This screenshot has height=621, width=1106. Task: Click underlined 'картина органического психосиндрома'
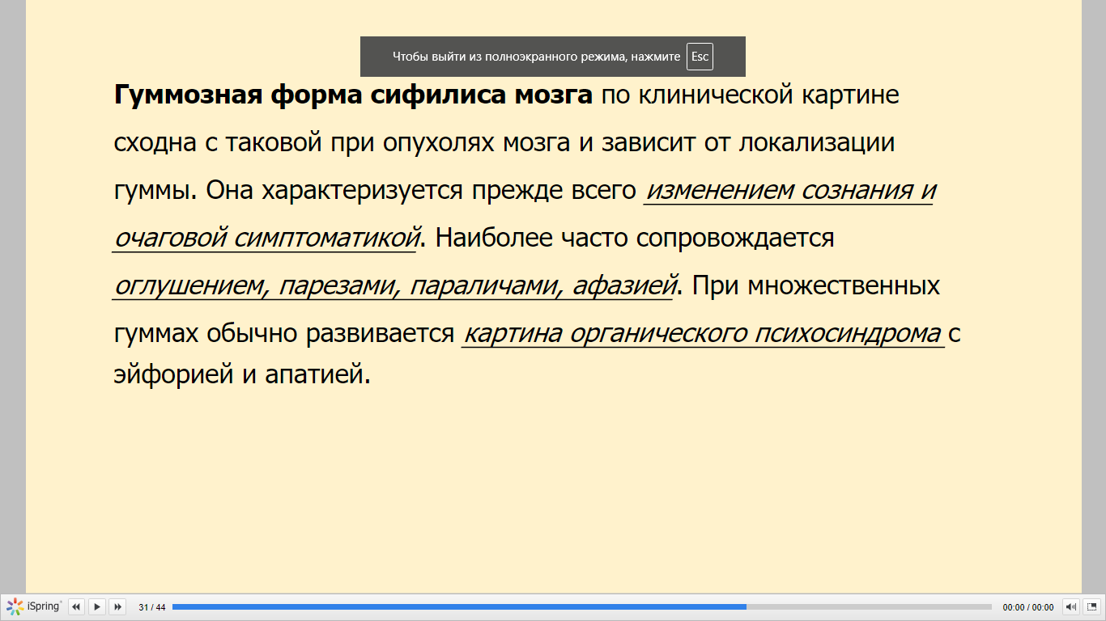703,334
